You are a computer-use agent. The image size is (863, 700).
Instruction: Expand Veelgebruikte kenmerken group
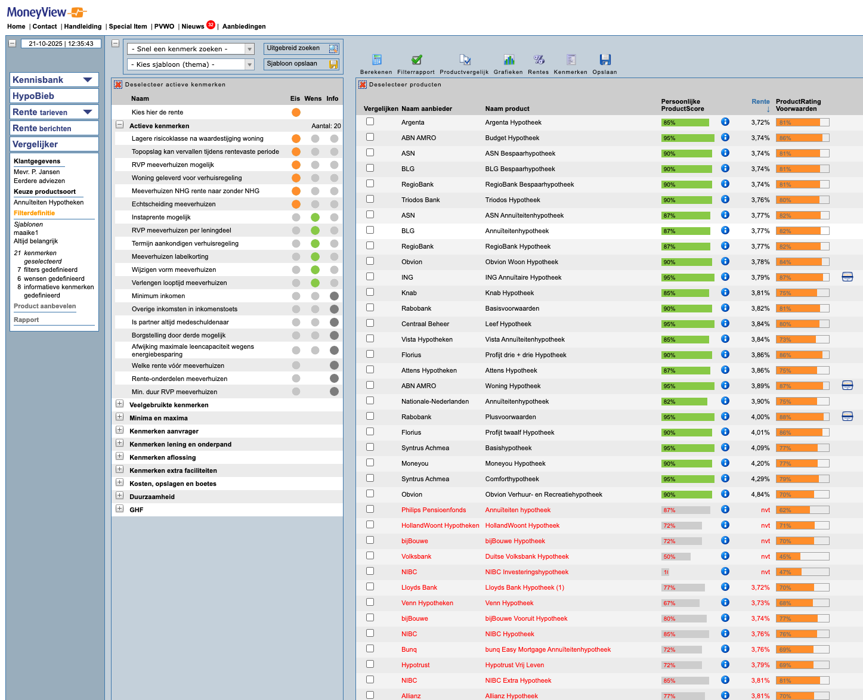tap(119, 404)
